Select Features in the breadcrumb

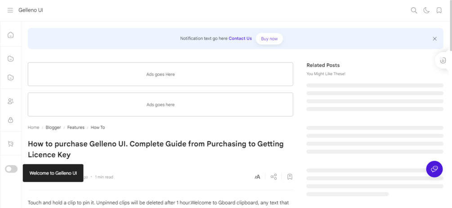coord(76,128)
